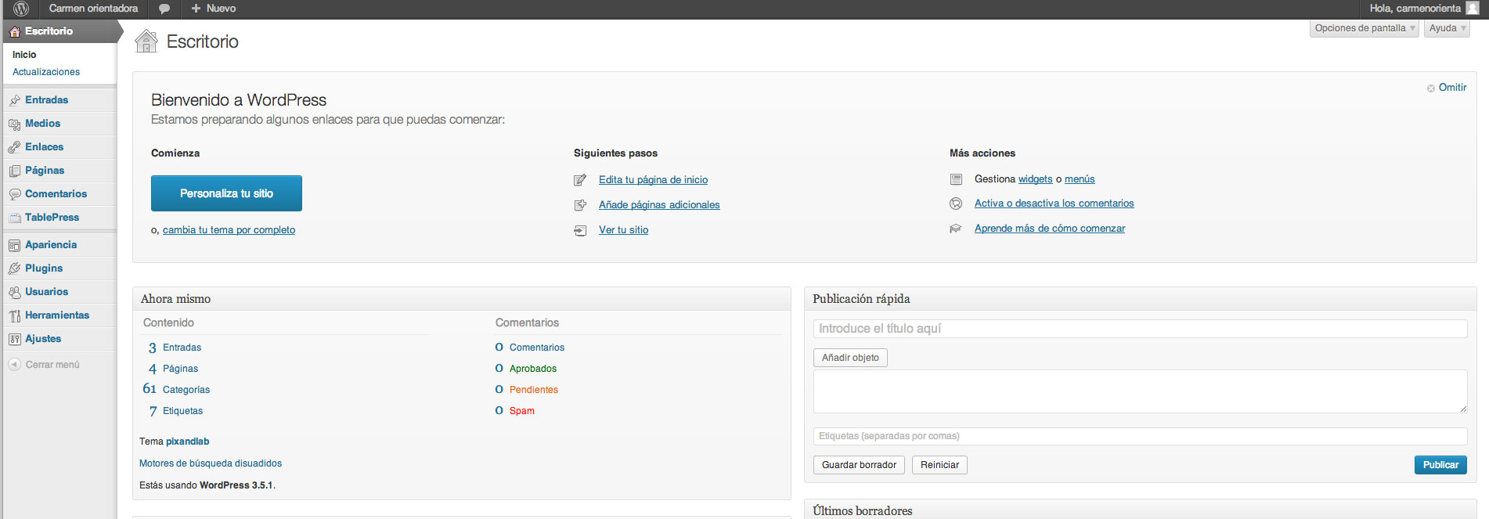
Task: Open 3 Entradas count link
Action: point(175,348)
